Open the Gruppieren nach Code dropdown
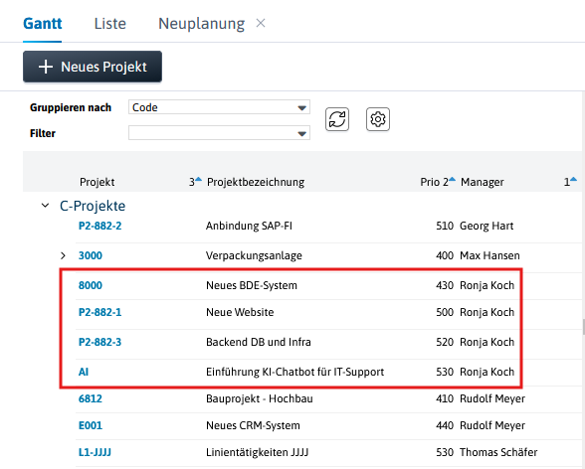The height and width of the screenshot is (469, 585). (219, 107)
